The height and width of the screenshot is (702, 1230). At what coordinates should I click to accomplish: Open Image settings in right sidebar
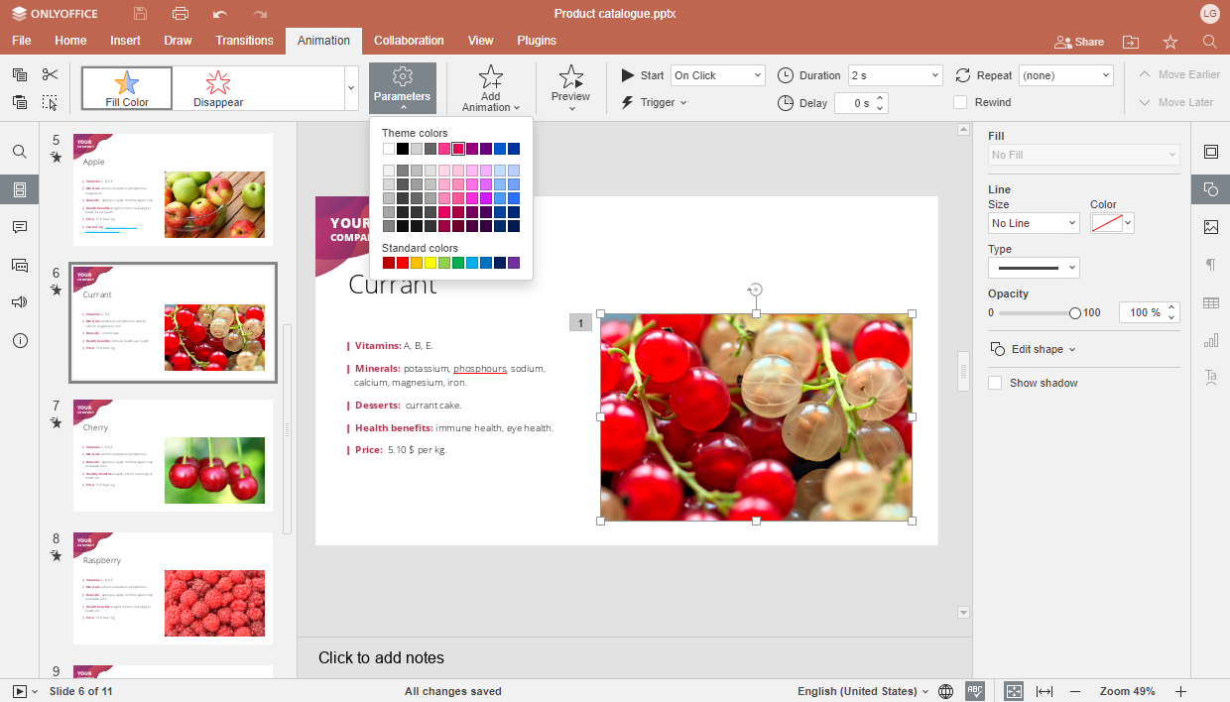pyautogui.click(x=1210, y=227)
